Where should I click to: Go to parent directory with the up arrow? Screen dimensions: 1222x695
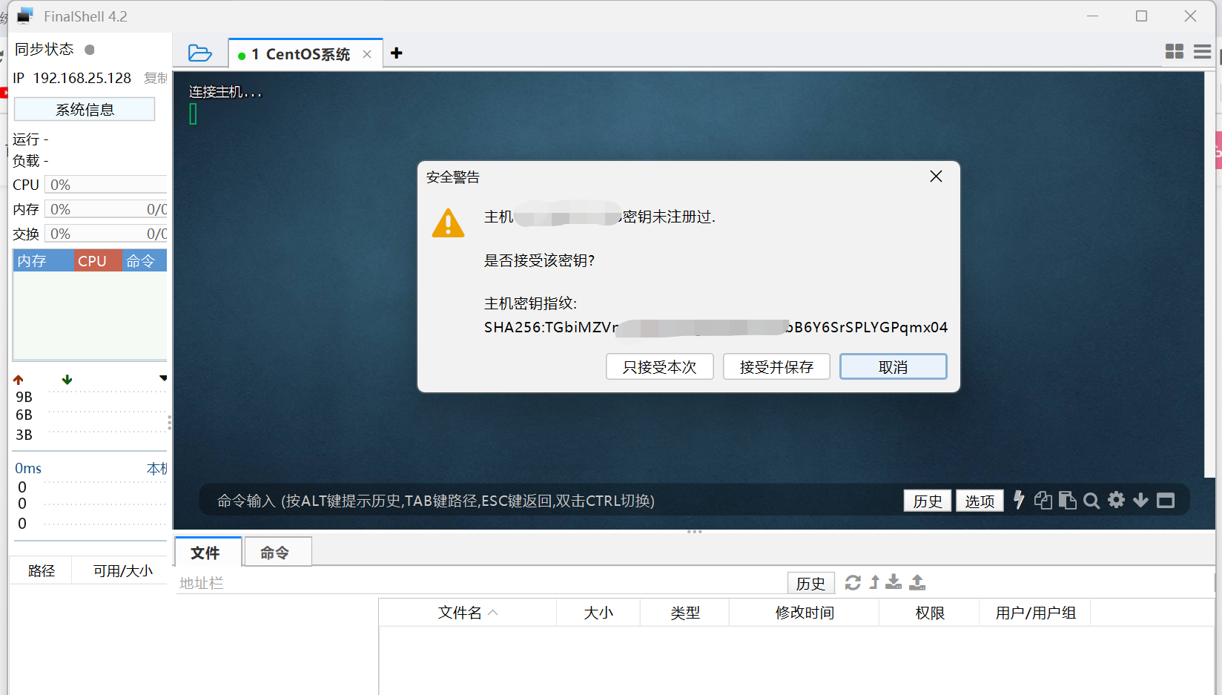pyautogui.click(x=874, y=583)
